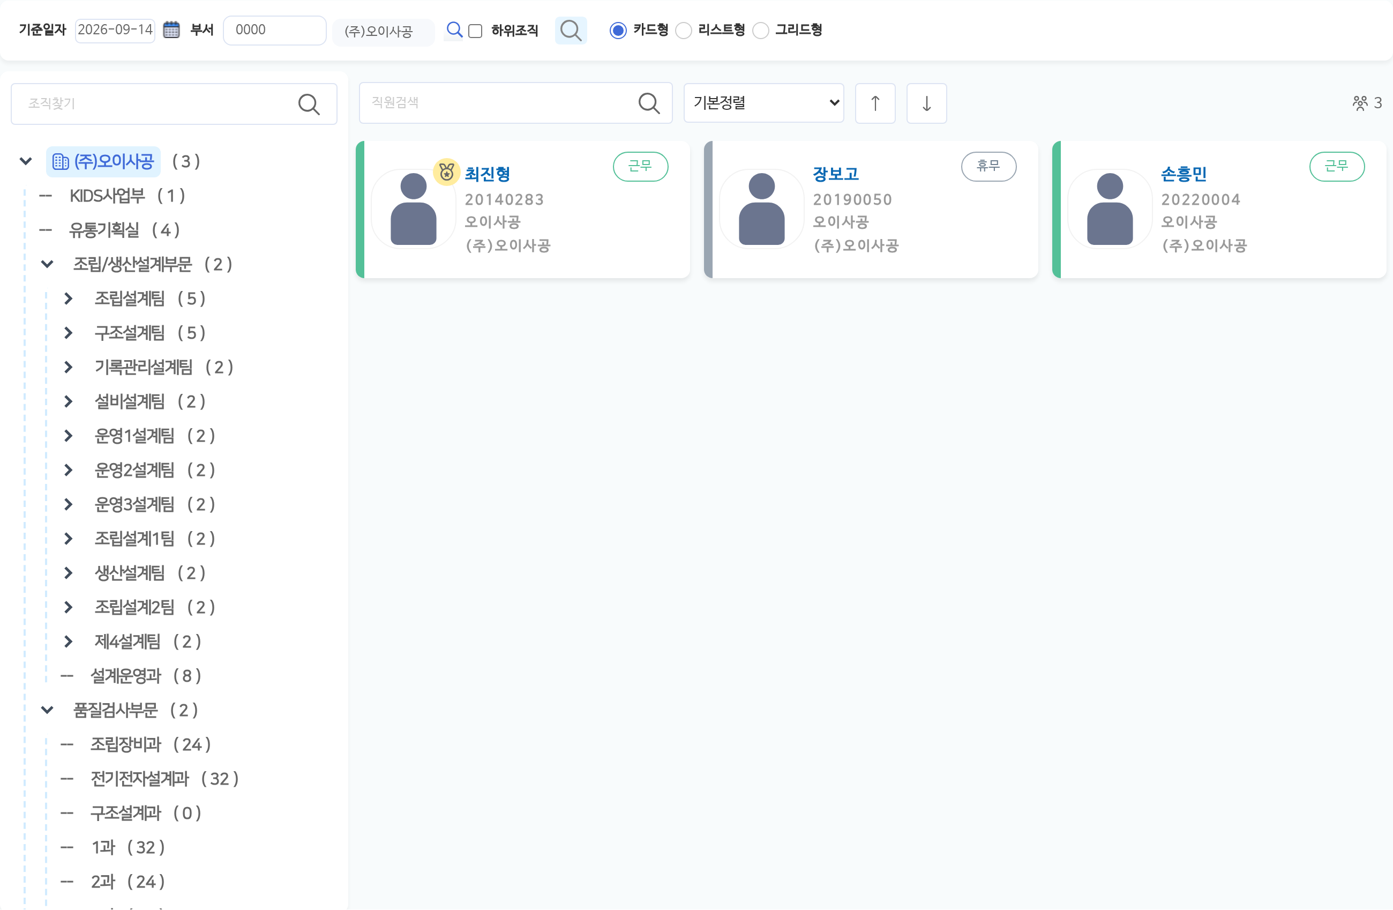
Task: Open employee 손흥민's name link
Action: (x=1184, y=174)
